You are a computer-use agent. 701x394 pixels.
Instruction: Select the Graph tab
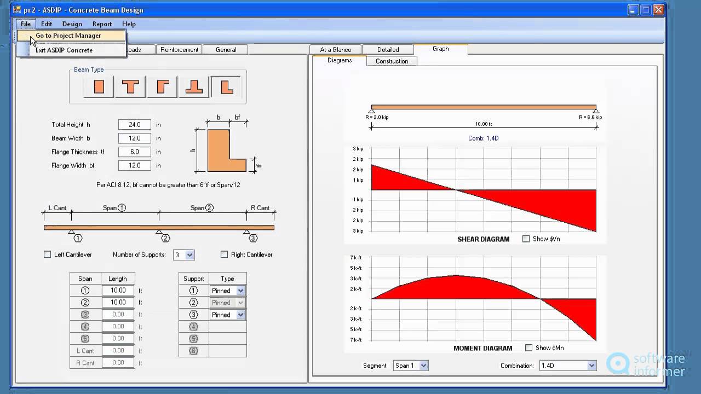tap(441, 49)
